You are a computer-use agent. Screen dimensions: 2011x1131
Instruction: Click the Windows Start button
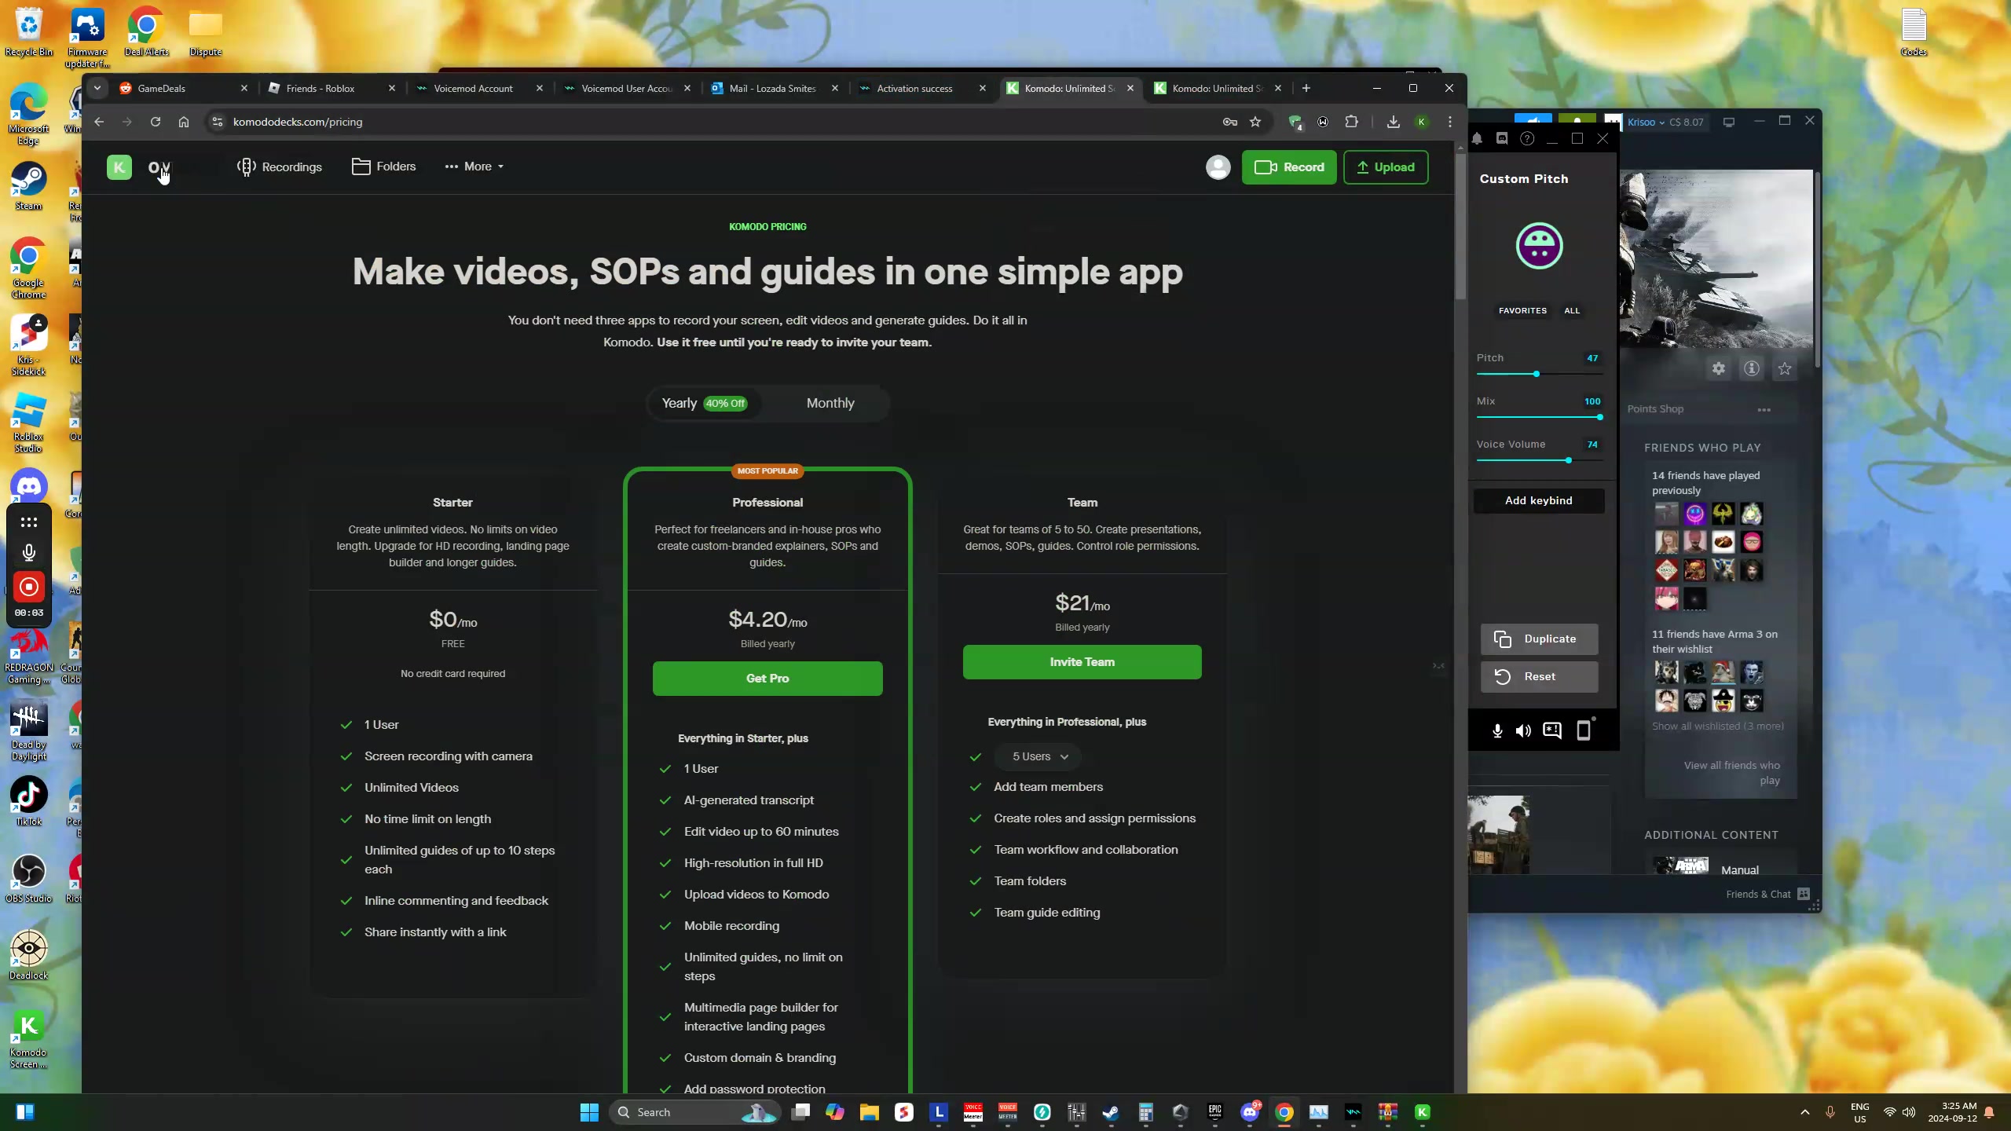[x=589, y=1112]
